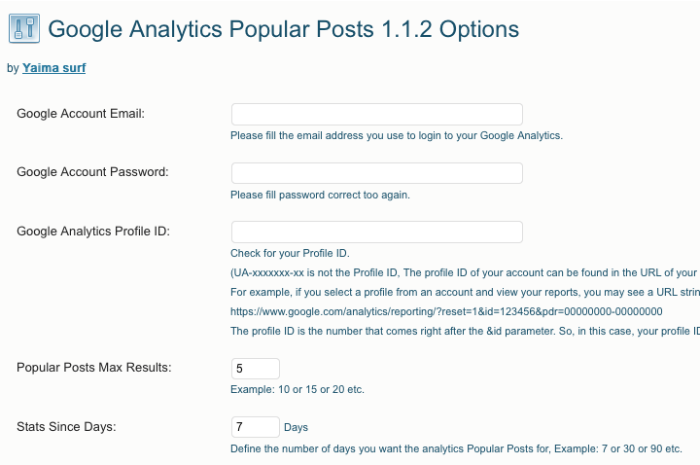The image size is (700, 465).
Task: Click the Stats Since Days box showing 7
Action: [256, 427]
